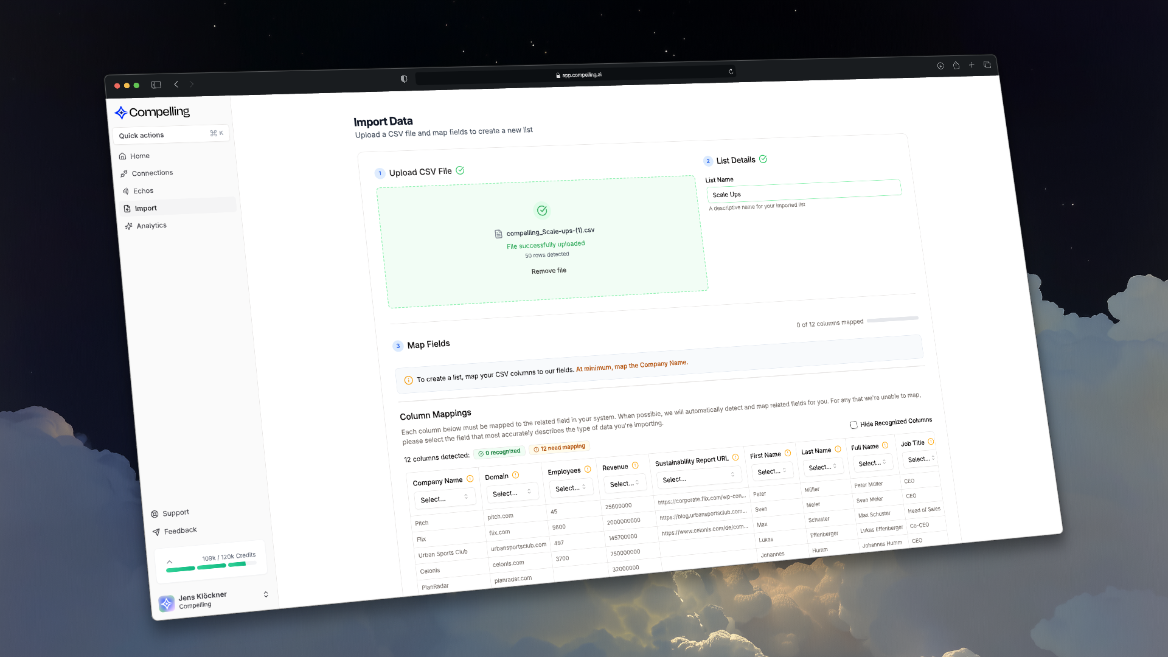Click the Feedback paper-plane icon
This screenshot has height=657, width=1168.
pyautogui.click(x=156, y=532)
